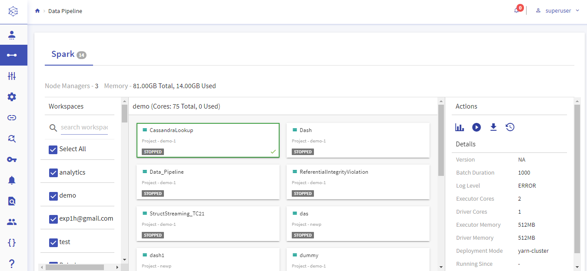The image size is (587, 271).
Task: Click pipelines list scroll up arrow
Action: click(441, 101)
